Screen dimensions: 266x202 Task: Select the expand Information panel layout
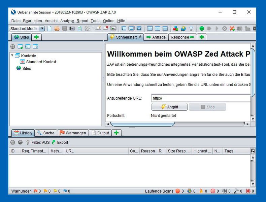[131, 29]
